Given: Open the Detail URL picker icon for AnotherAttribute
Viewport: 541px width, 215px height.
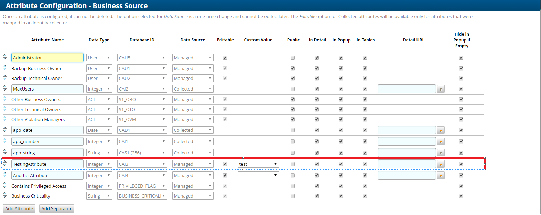Looking at the screenshot, I should point(441,176).
